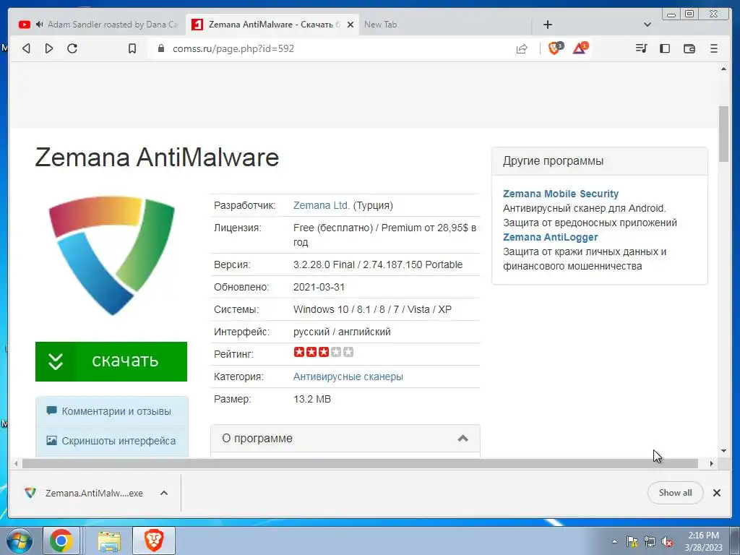The height and width of the screenshot is (555, 740).
Task: Click the horizontal scroll right arrow
Action: 712,463
